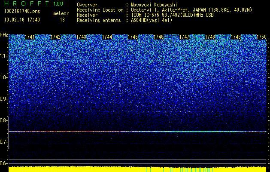Image resolution: width=270 pixels, height=172 pixels.
Task: Click the 1746 time marker
Action: click(158, 37)
